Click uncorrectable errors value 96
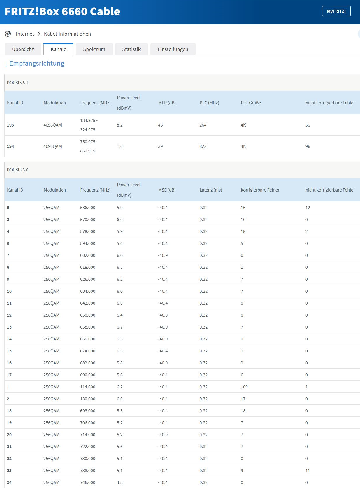360x488 pixels. point(308,146)
